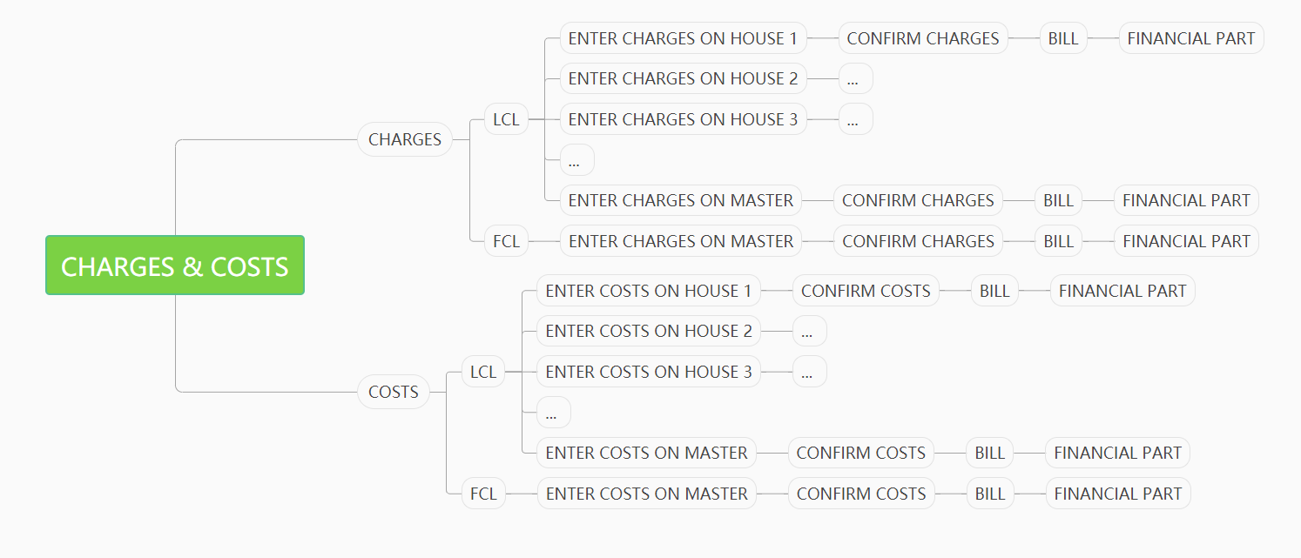
Task: Select ENTER COSTS ON HOUSE 3 node
Action: 649,372
